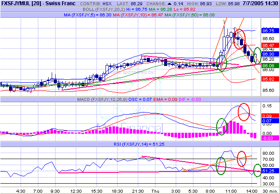Click the RSI (FXSFJY,14) = 51.25 header
The height and width of the screenshot is (194, 280).
(x=139, y=144)
